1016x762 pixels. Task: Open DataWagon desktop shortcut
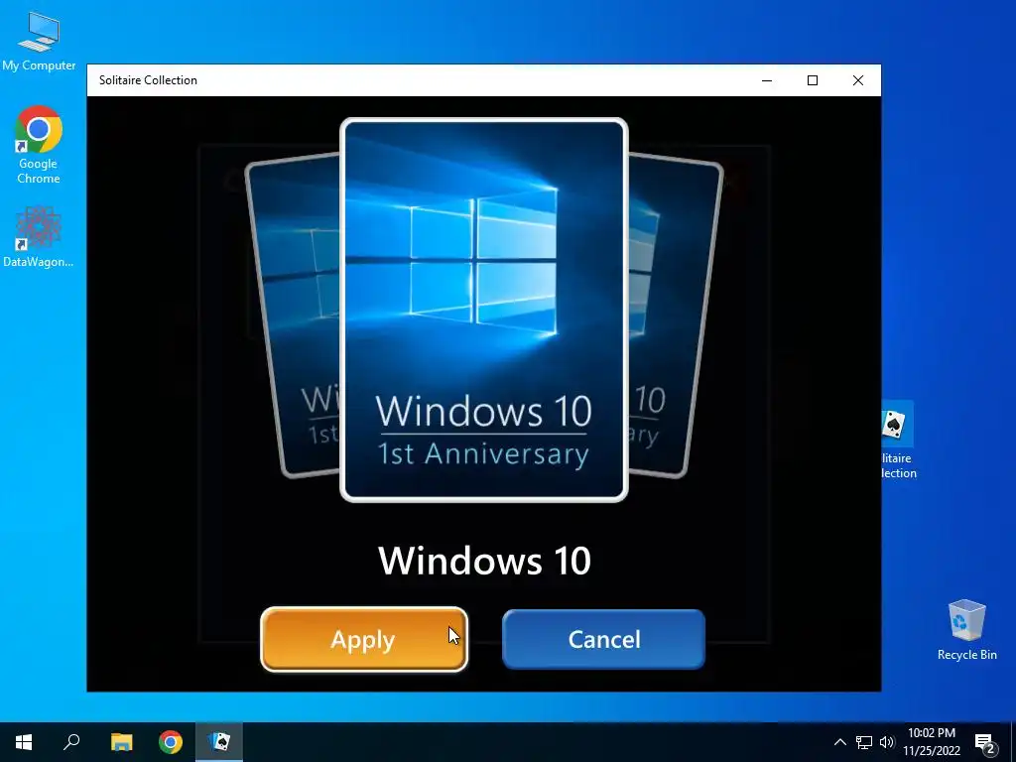[x=39, y=237]
